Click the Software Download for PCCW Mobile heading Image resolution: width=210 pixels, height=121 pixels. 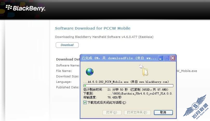[x=93, y=28]
